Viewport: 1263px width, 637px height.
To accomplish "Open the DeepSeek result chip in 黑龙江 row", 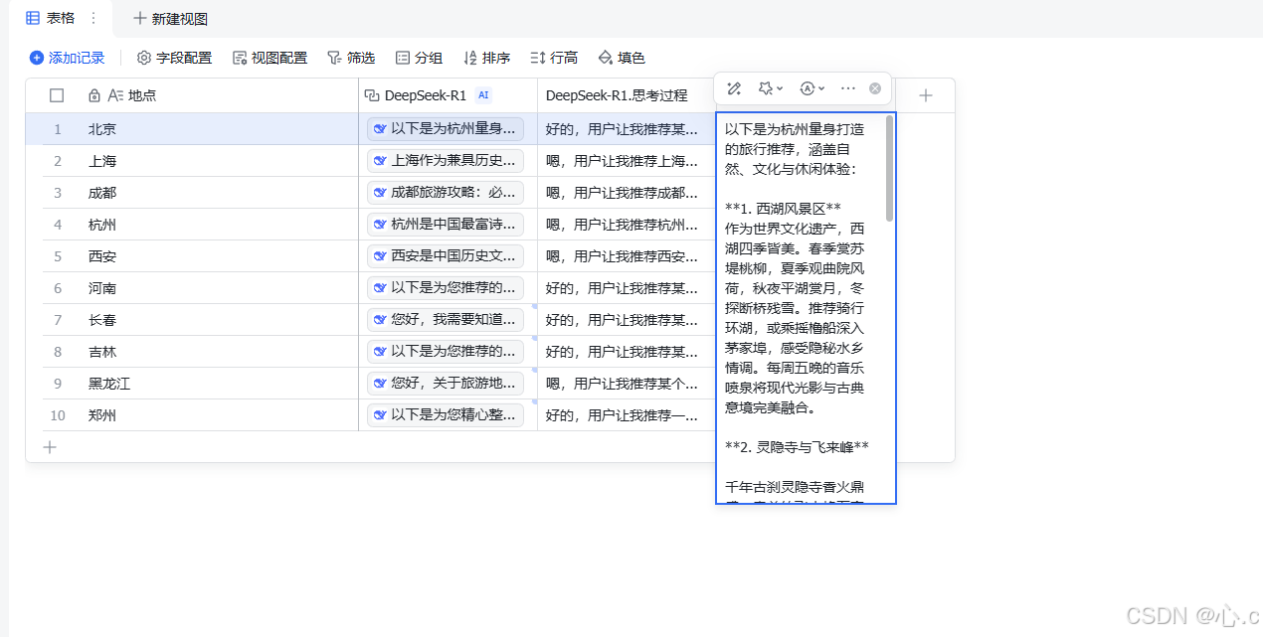I will click(x=446, y=384).
